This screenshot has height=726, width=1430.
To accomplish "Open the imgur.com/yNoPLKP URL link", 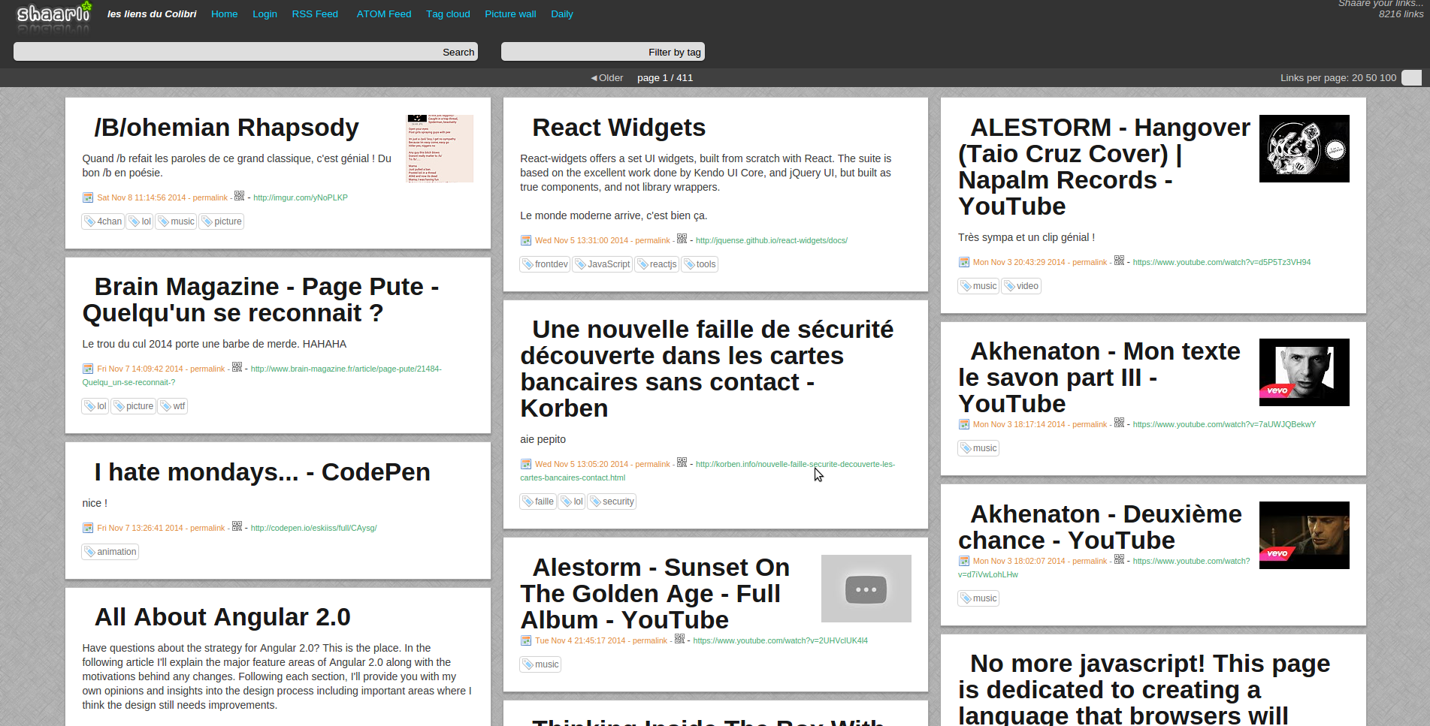I will (301, 197).
